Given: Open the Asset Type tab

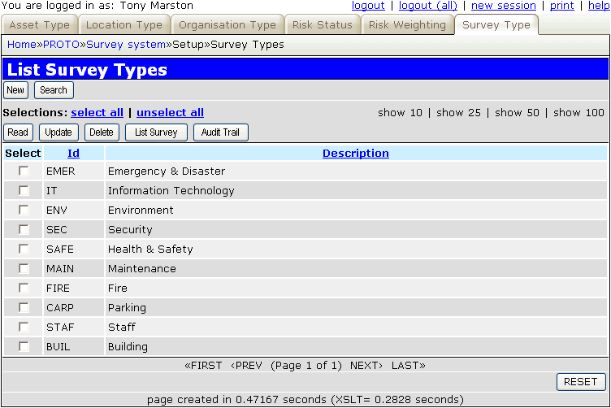Looking at the screenshot, I should point(40,25).
